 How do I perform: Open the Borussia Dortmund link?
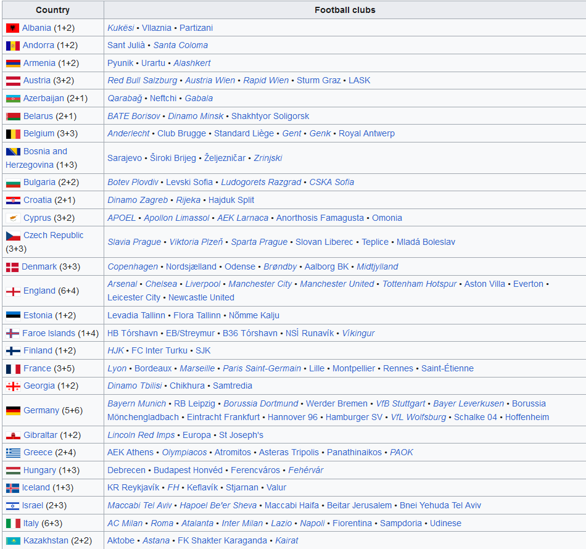[x=261, y=403]
